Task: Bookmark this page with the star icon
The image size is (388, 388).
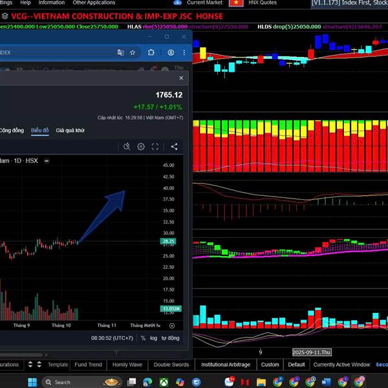Action: coord(133,52)
